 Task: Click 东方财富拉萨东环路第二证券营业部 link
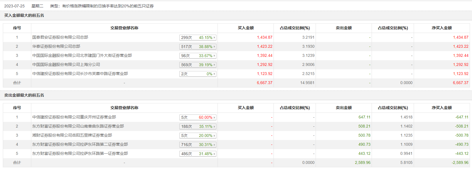(x=80, y=144)
